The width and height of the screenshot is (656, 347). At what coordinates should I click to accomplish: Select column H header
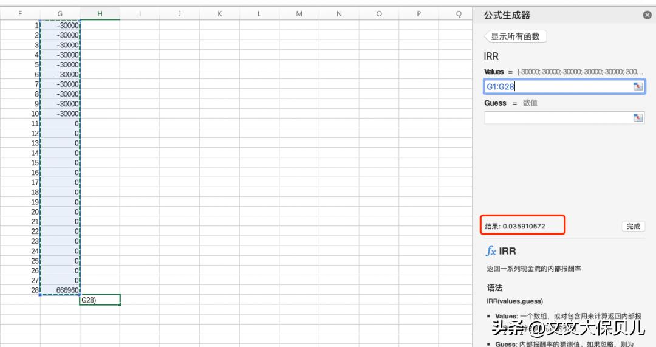click(x=100, y=14)
